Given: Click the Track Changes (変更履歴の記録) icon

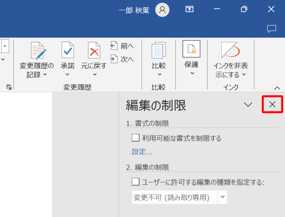Looking at the screenshot, I should 38,51.
